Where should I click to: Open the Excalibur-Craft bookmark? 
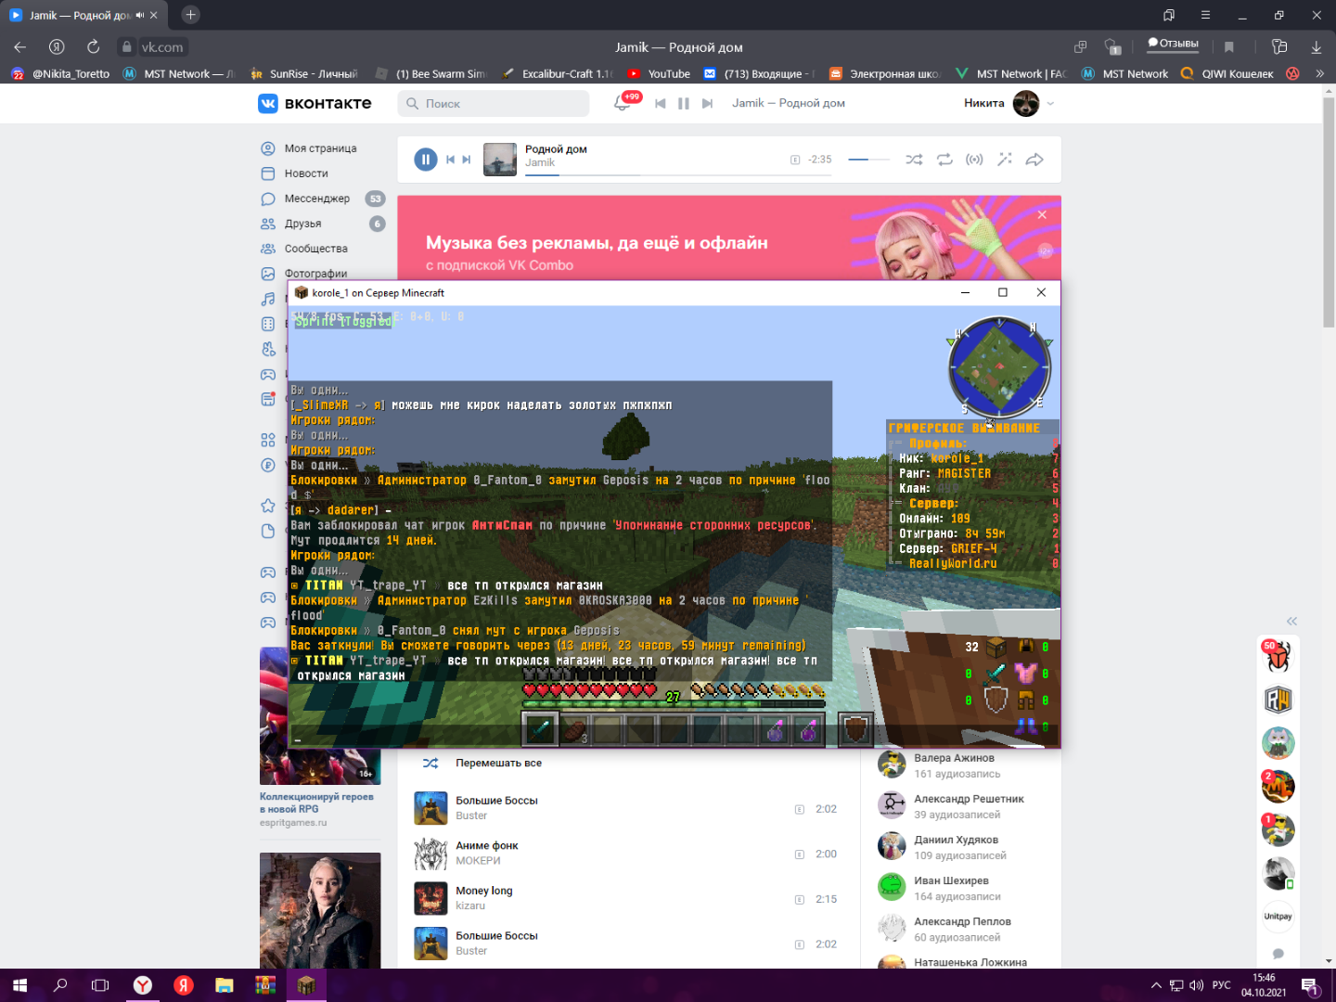[x=558, y=74]
